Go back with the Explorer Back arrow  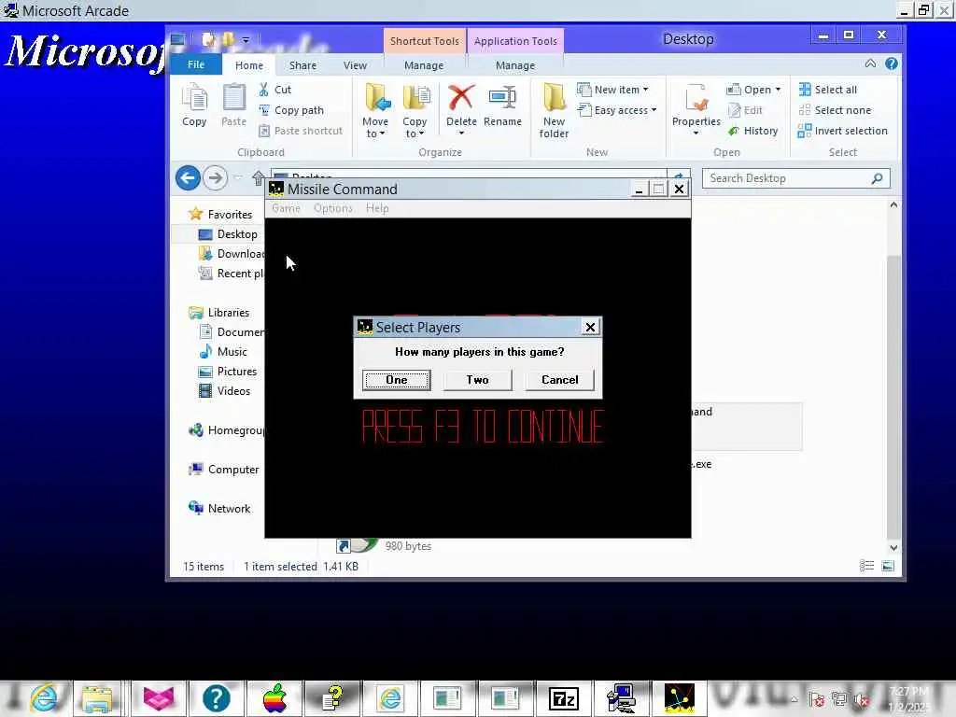[188, 178]
